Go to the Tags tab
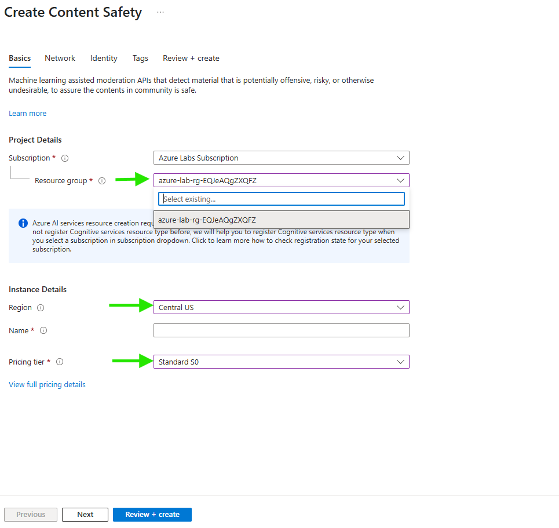The image size is (559, 528). (140, 58)
